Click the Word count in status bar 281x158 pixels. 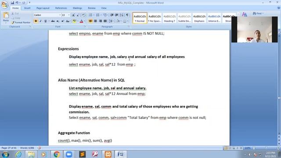coord(27,148)
